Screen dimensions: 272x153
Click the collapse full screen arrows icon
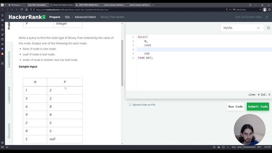click(267, 17)
